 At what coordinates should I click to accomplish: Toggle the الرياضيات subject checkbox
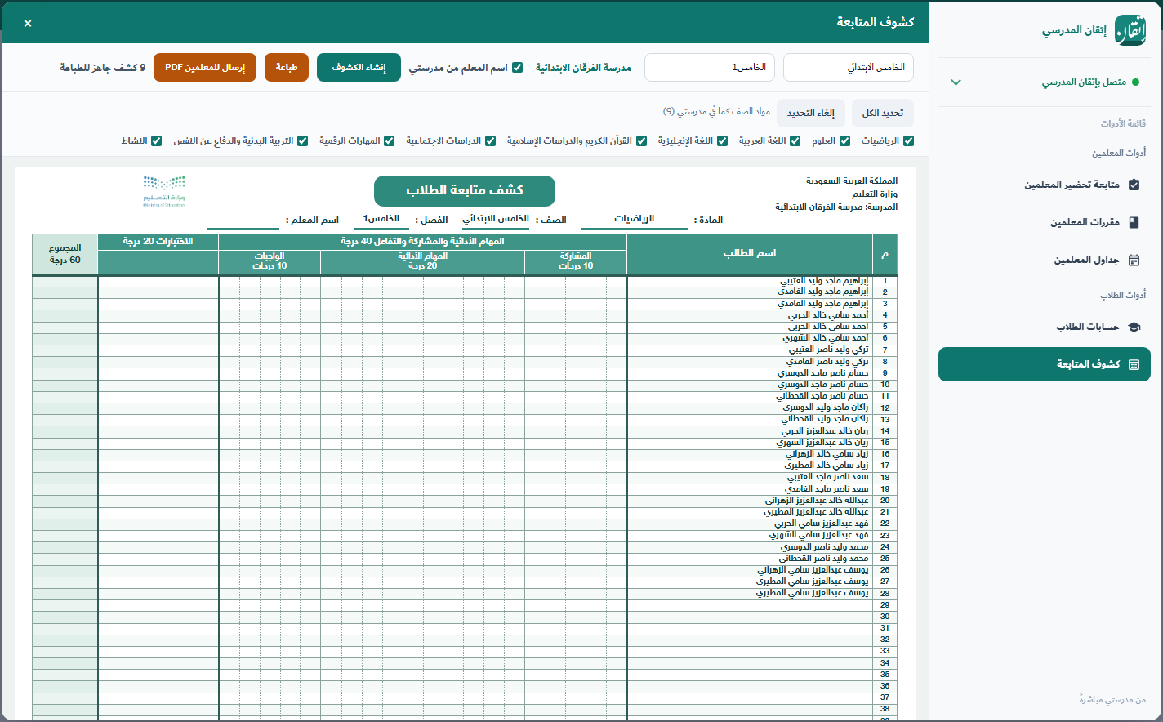click(x=909, y=141)
